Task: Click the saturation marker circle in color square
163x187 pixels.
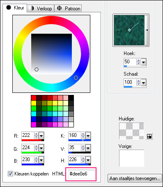Action: pos(37,69)
